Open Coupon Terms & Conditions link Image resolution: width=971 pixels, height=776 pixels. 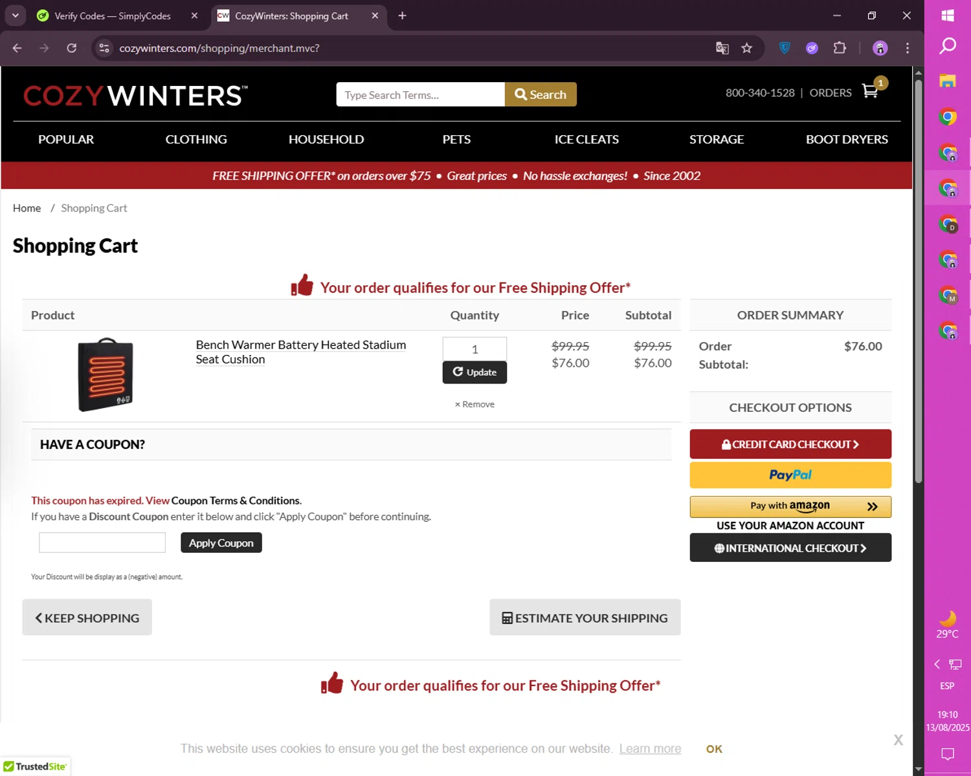click(236, 501)
